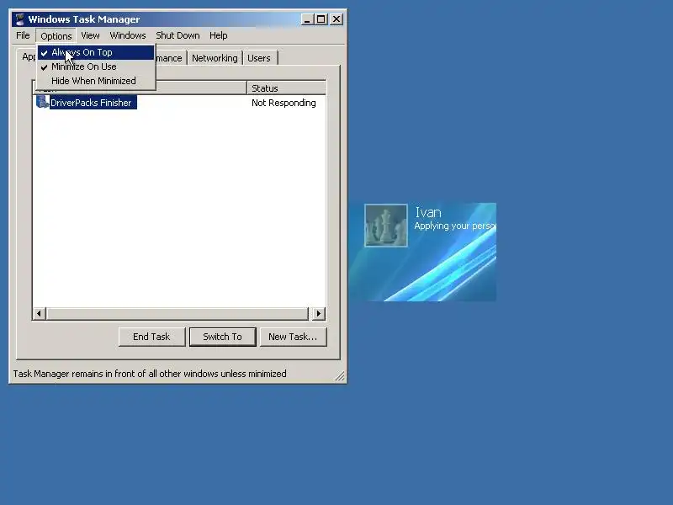The image size is (673, 505).
Task: Maximize the Task Manager window
Action: click(x=321, y=19)
